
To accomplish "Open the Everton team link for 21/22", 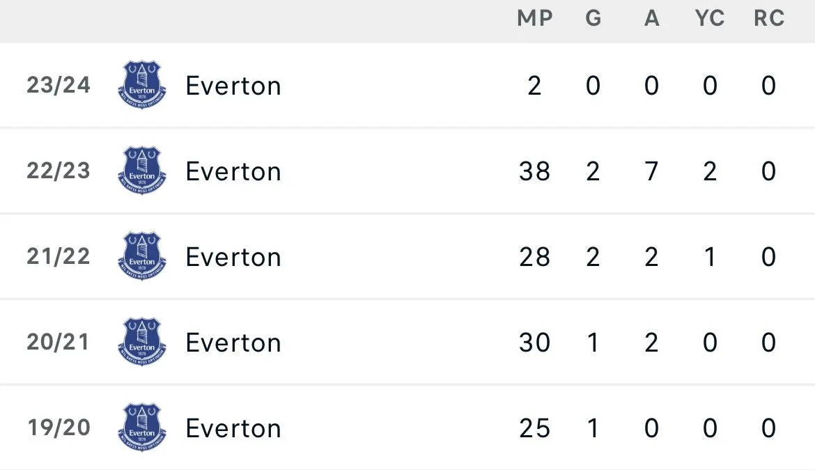I will 233,257.
